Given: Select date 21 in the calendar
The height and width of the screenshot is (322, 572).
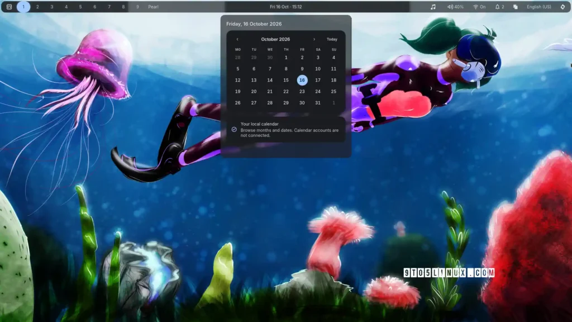Looking at the screenshot, I should point(270,91).
